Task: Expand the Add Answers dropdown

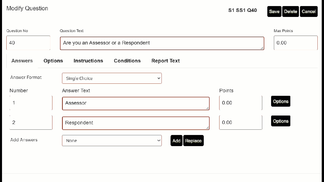Action: click(x=112, y=141)
